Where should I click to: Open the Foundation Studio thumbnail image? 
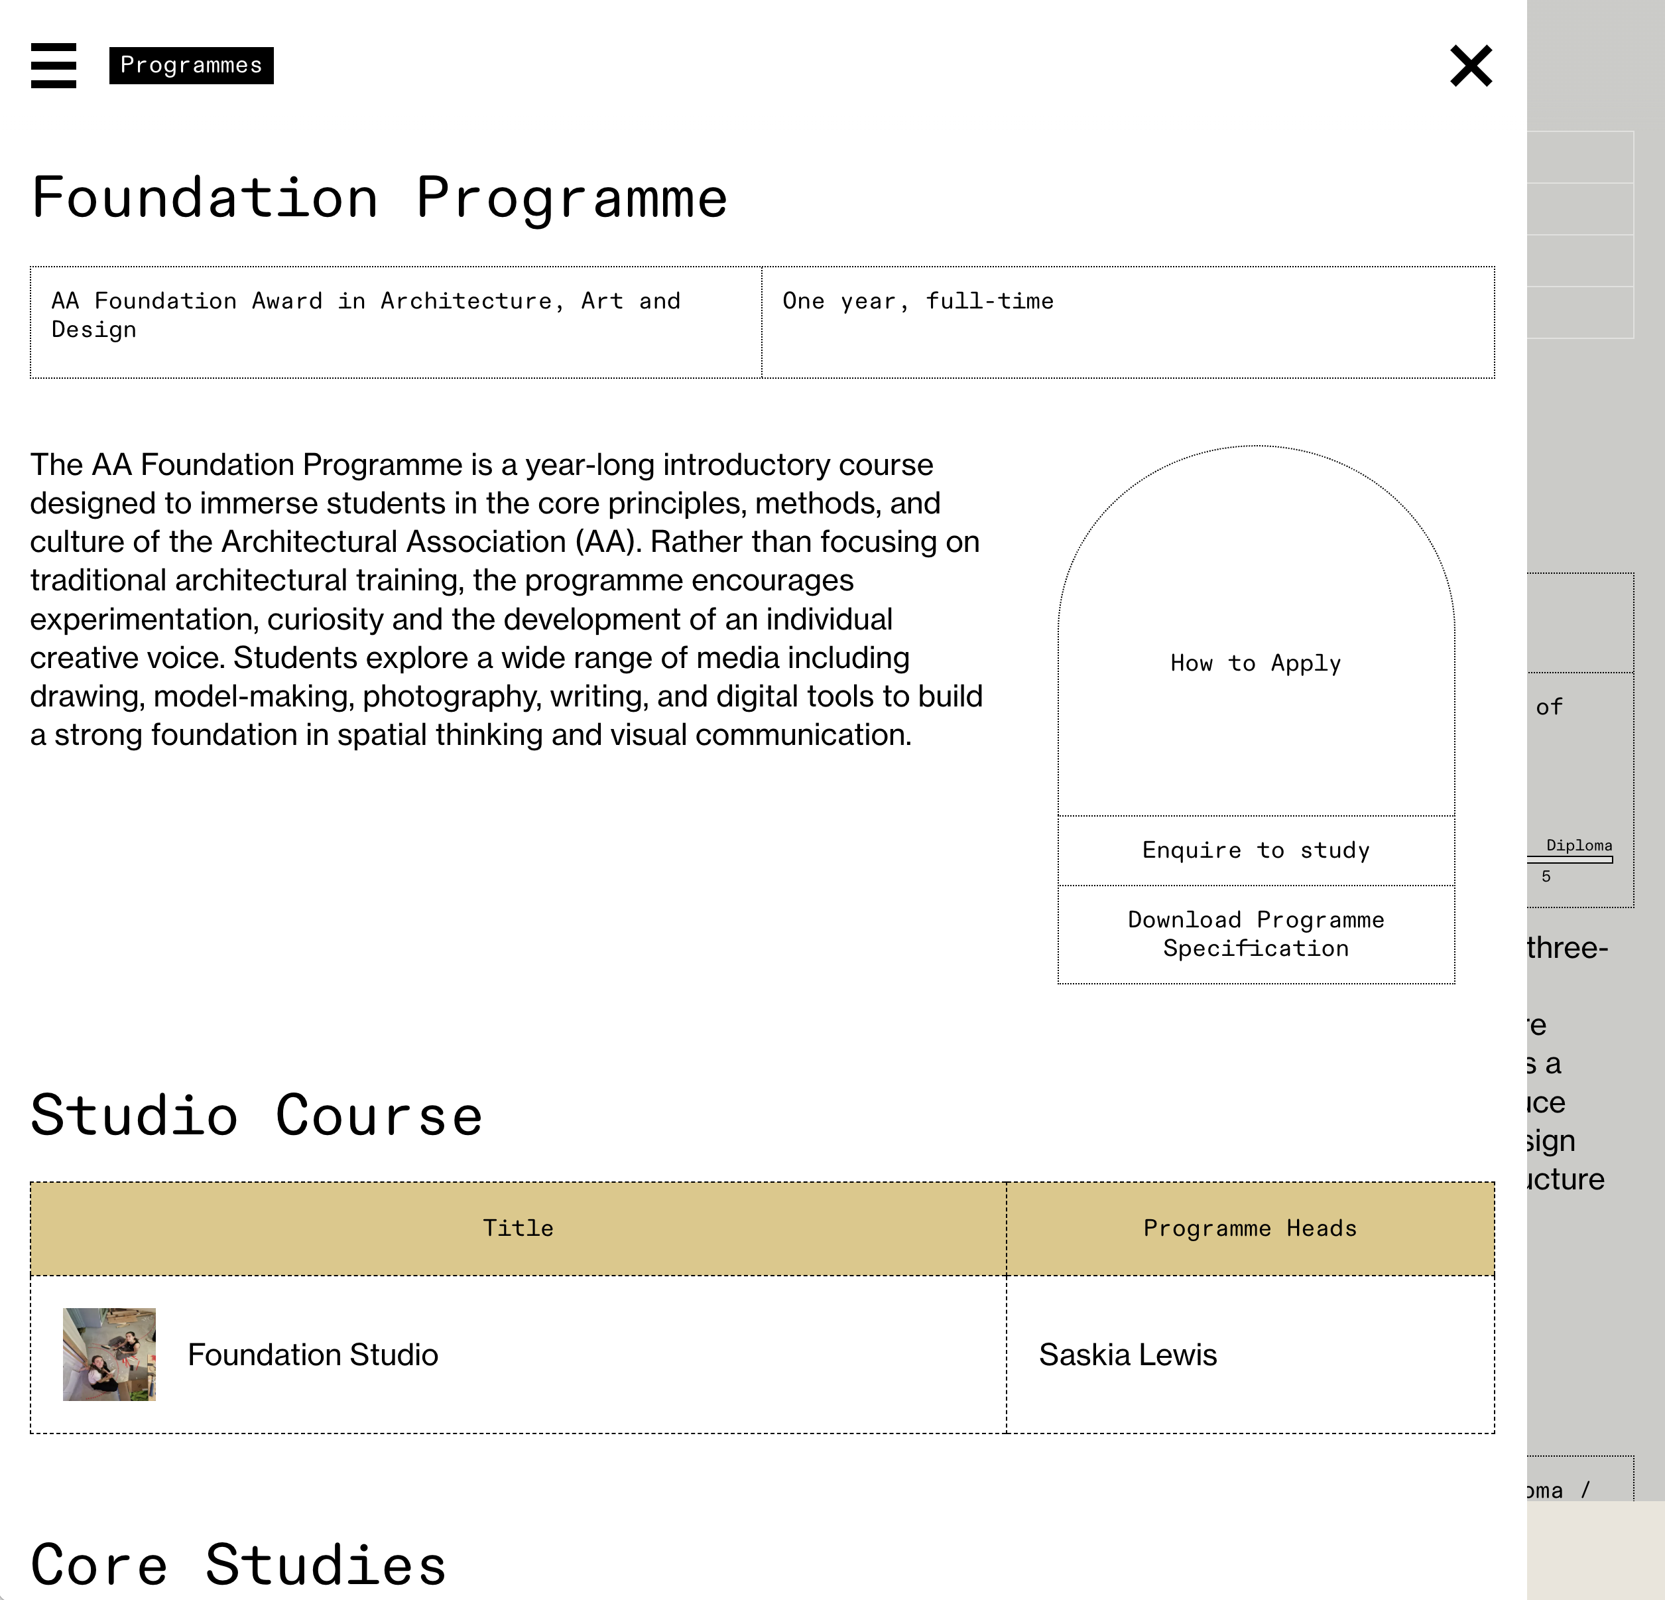point(109,1354)
